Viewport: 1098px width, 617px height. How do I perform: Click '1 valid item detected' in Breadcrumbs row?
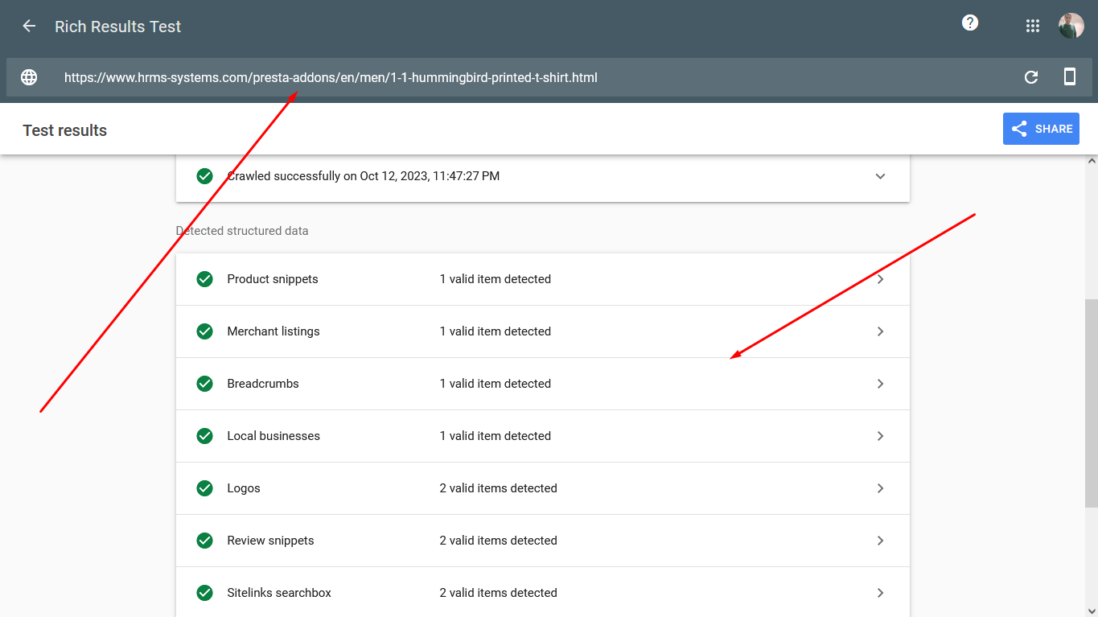click(x=496, y=384)
